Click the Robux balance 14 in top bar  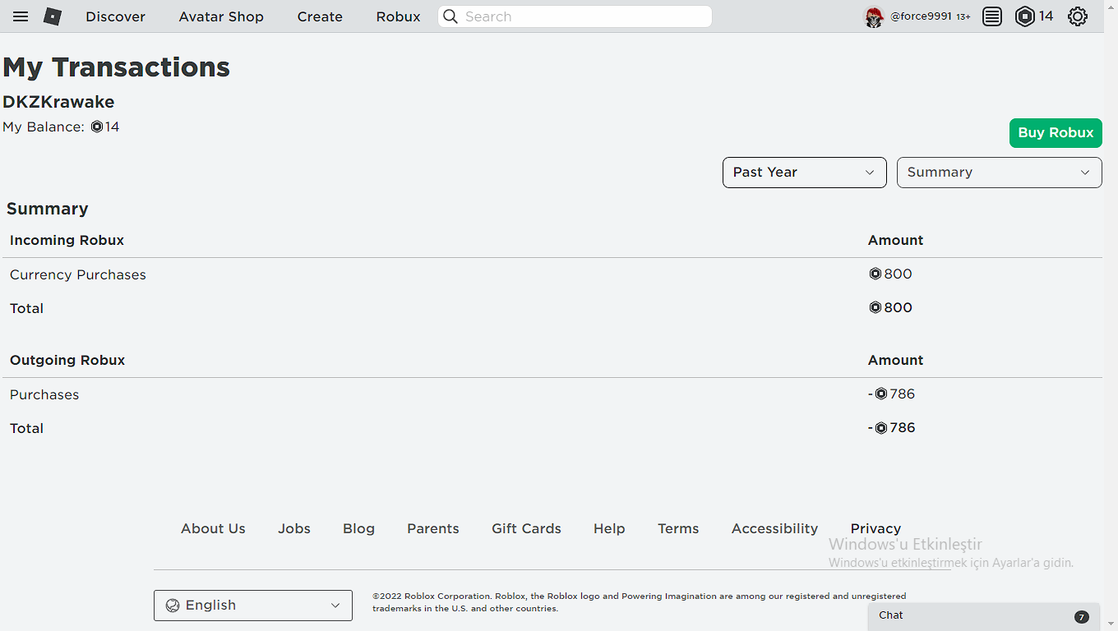[x=1046, y=16]
